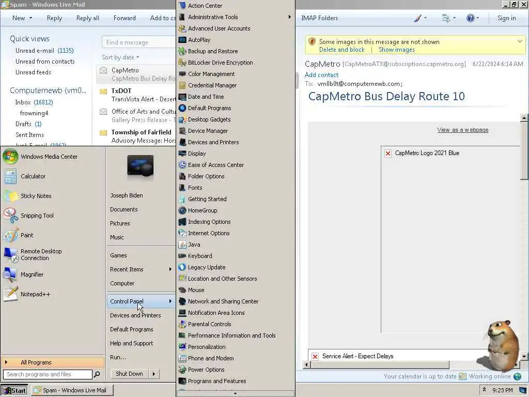Click the Power Options icon
The height and width of the screenshot is (397, 529).
(182, 370)
